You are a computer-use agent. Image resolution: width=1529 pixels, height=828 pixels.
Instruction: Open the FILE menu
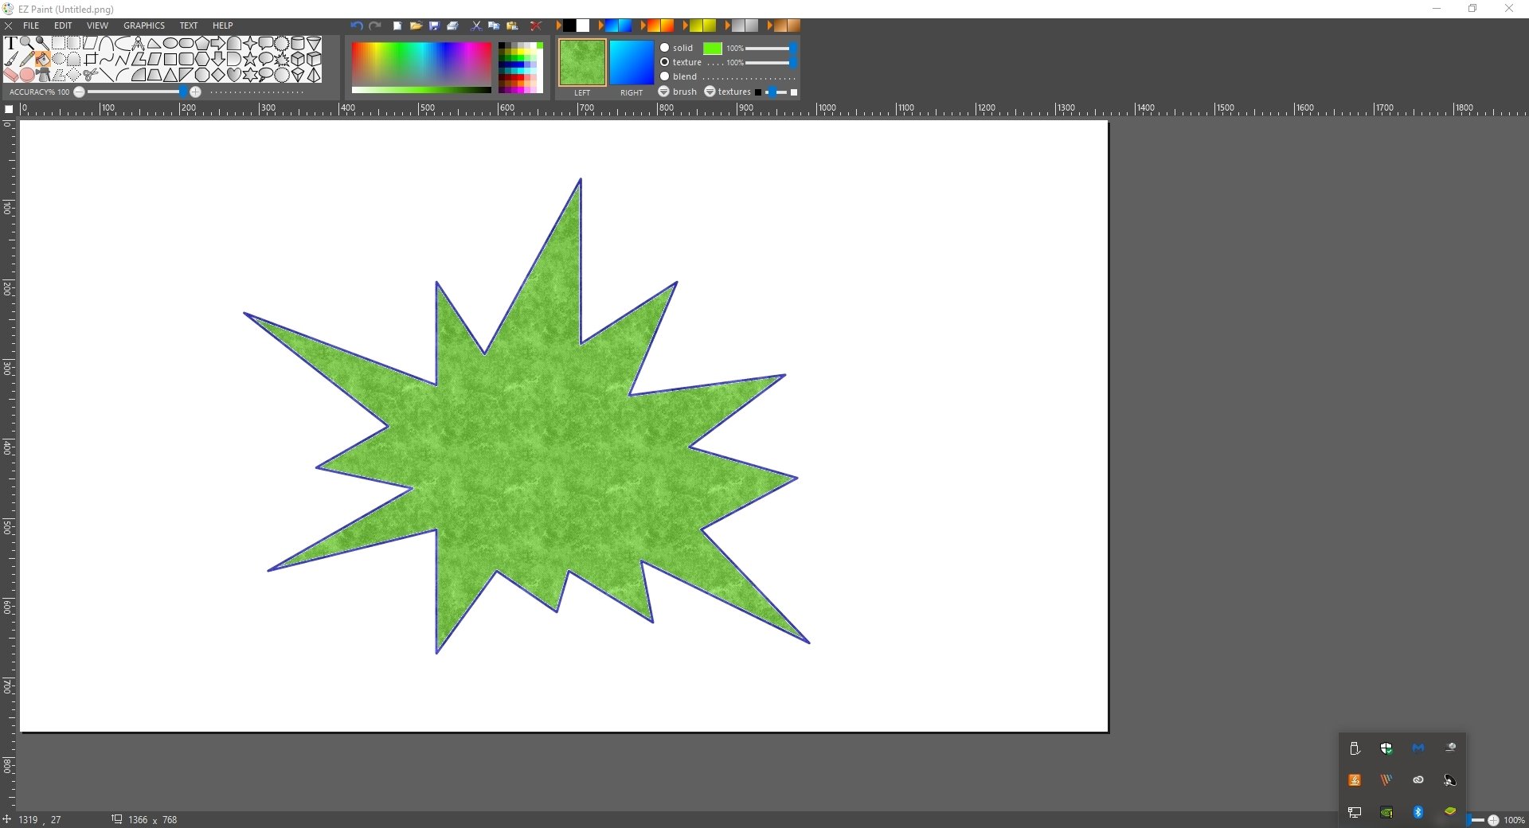pyautogui.click(x=31, y=25)
